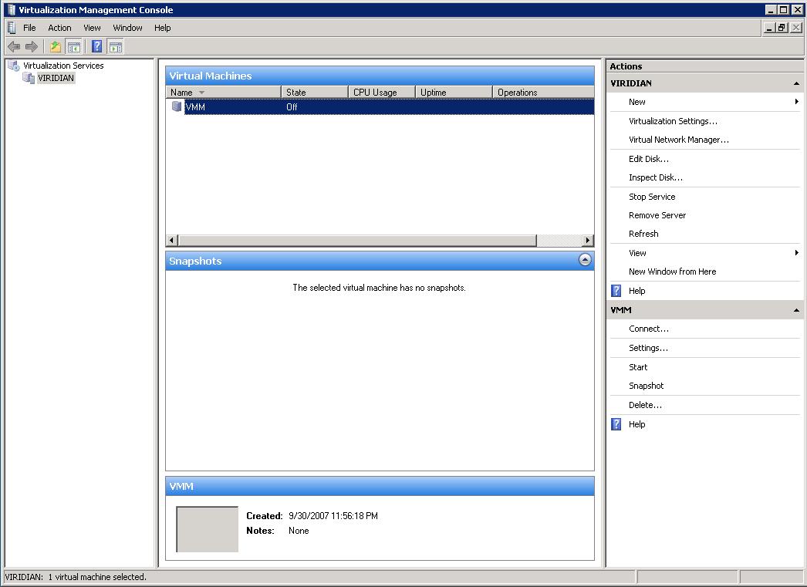Collapse the VIRIDIAN actions section
The height and width of the screenshot is (587, 807).
point(796,83)
